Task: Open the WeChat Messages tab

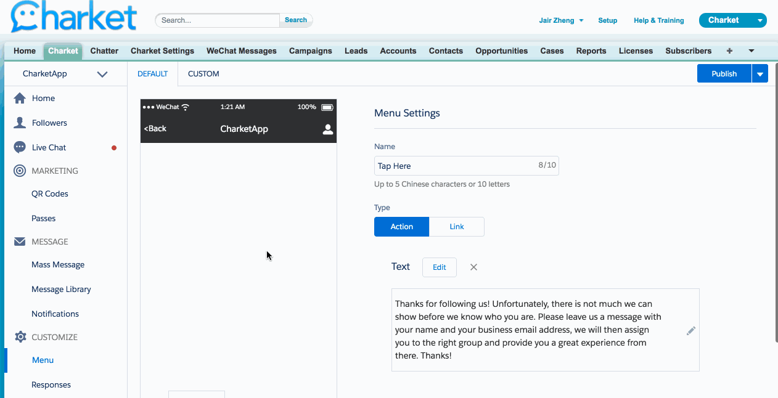Action: (x=241, y=51)
